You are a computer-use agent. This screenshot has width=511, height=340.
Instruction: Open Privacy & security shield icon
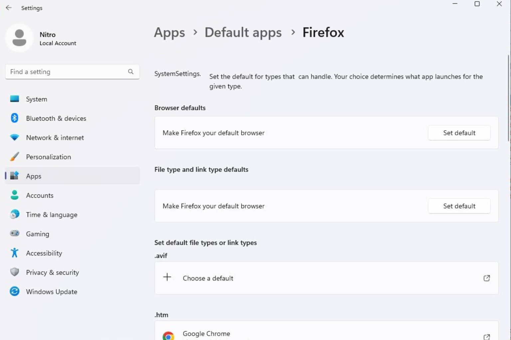[14, 272]
